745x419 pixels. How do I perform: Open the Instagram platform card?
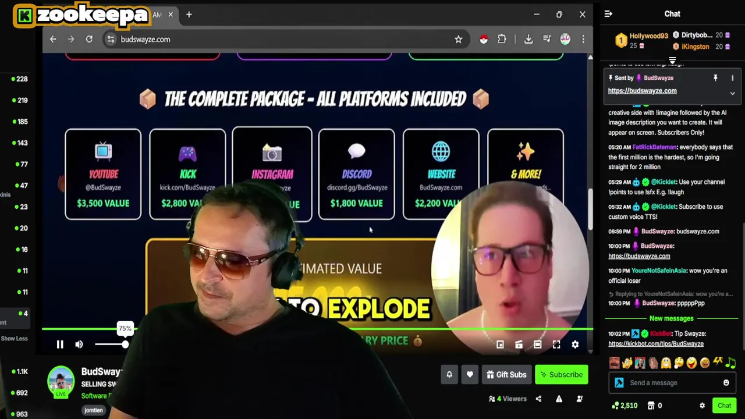click(272, 174)
